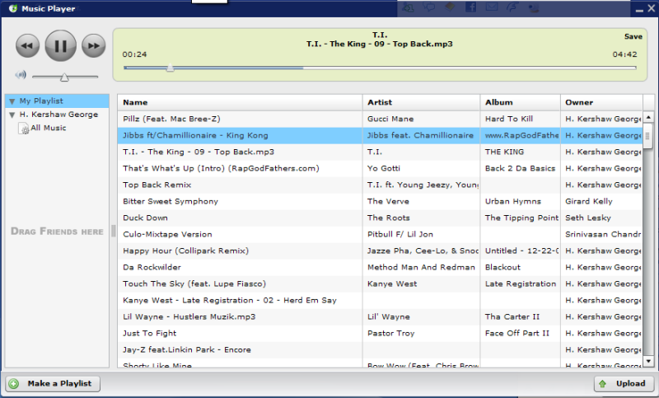Skip back to the previous track
Image resolution: width=659 pixels, height=398 pixels.
pyautogui.click(x=27, y=46)
